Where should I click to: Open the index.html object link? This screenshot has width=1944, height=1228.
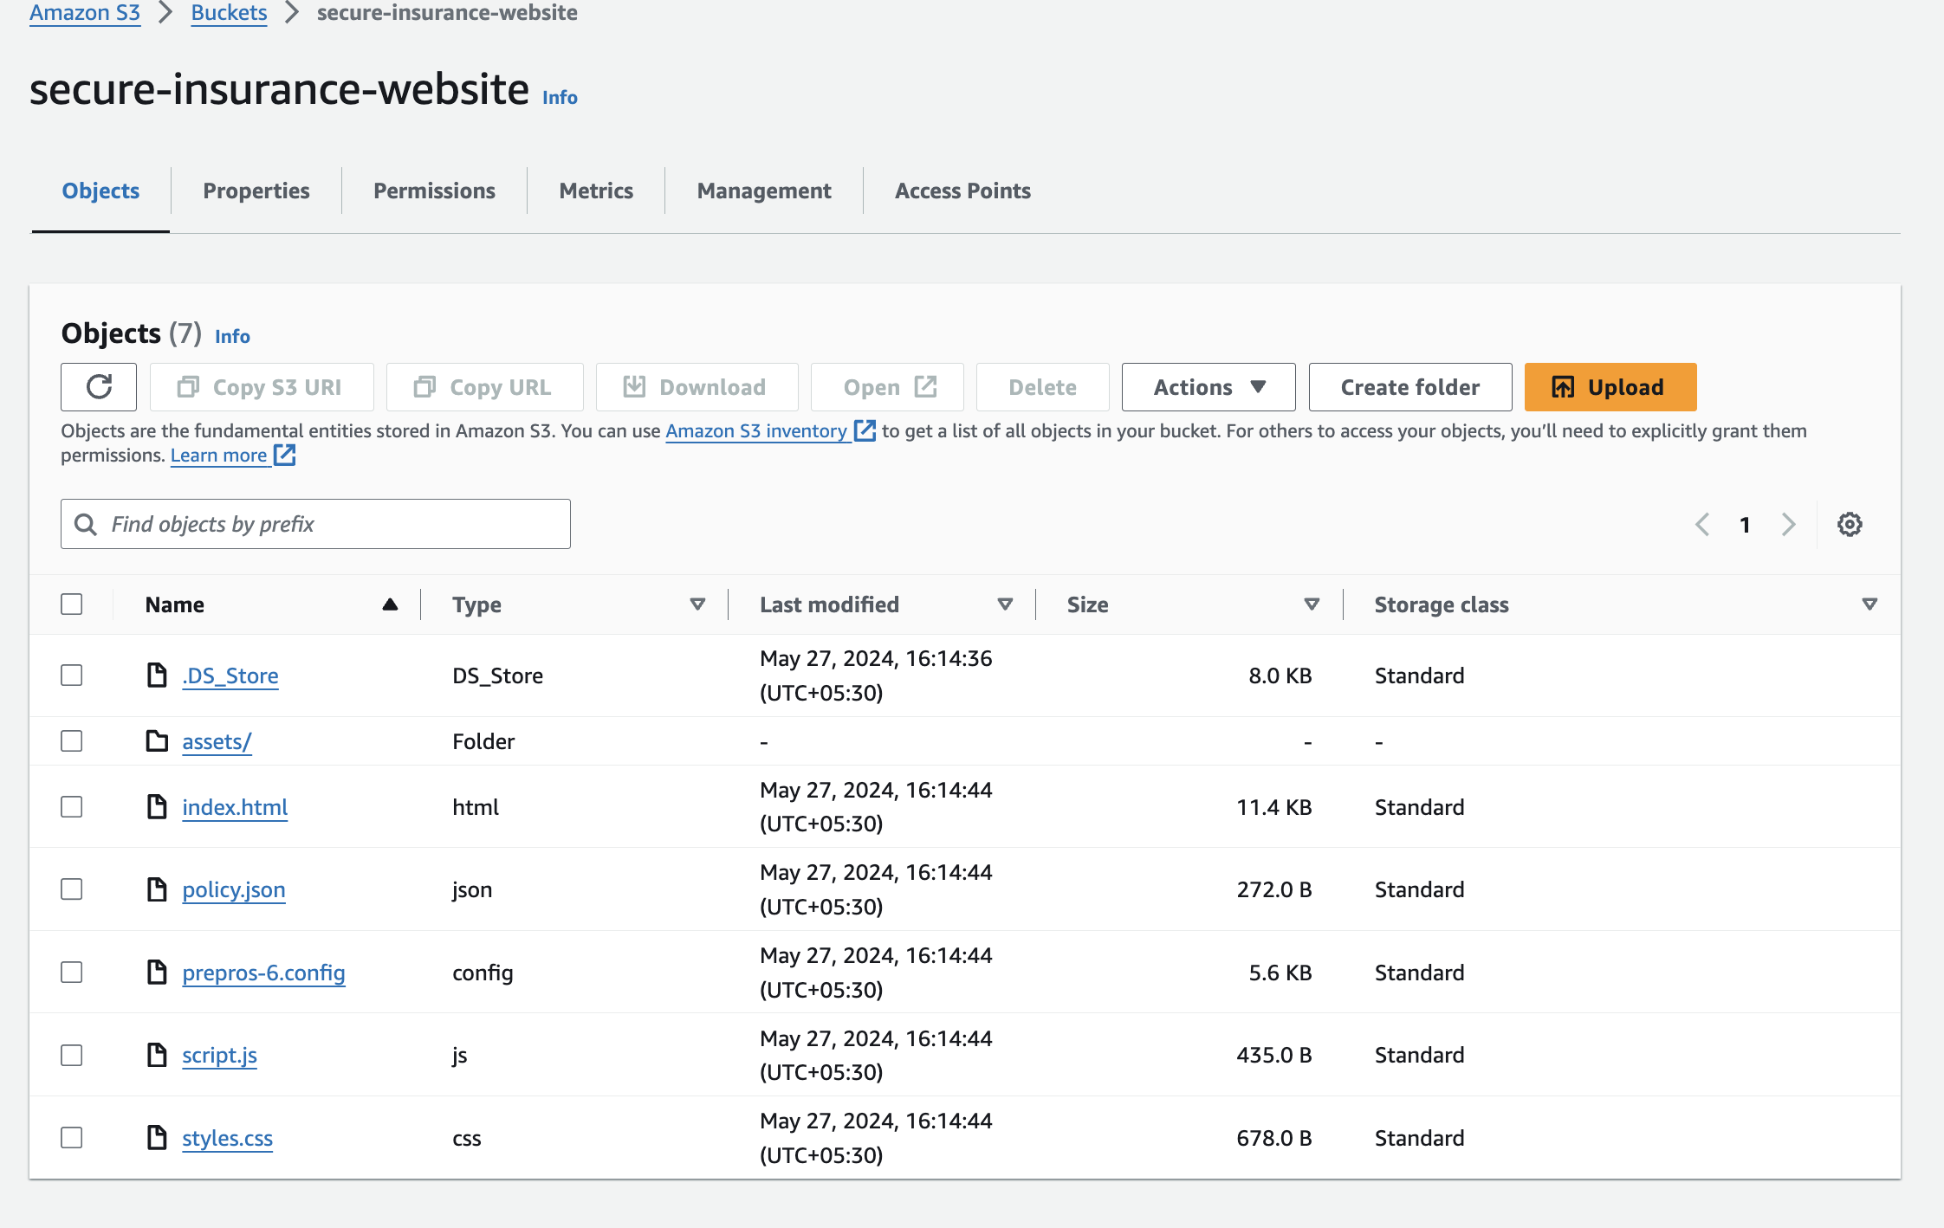pos(235,807)
